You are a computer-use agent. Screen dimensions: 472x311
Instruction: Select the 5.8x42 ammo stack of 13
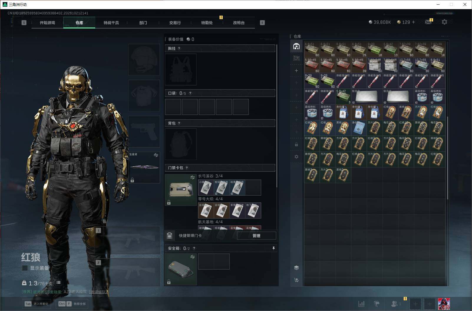click(390, 49)
